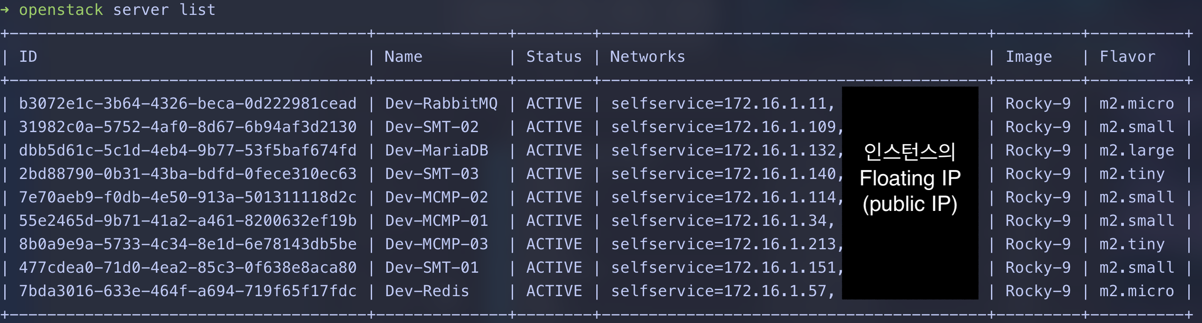Click the Dev-SMT-02 server ID
This screenshot has height=323, width=1202.
(x=188, y=127)
